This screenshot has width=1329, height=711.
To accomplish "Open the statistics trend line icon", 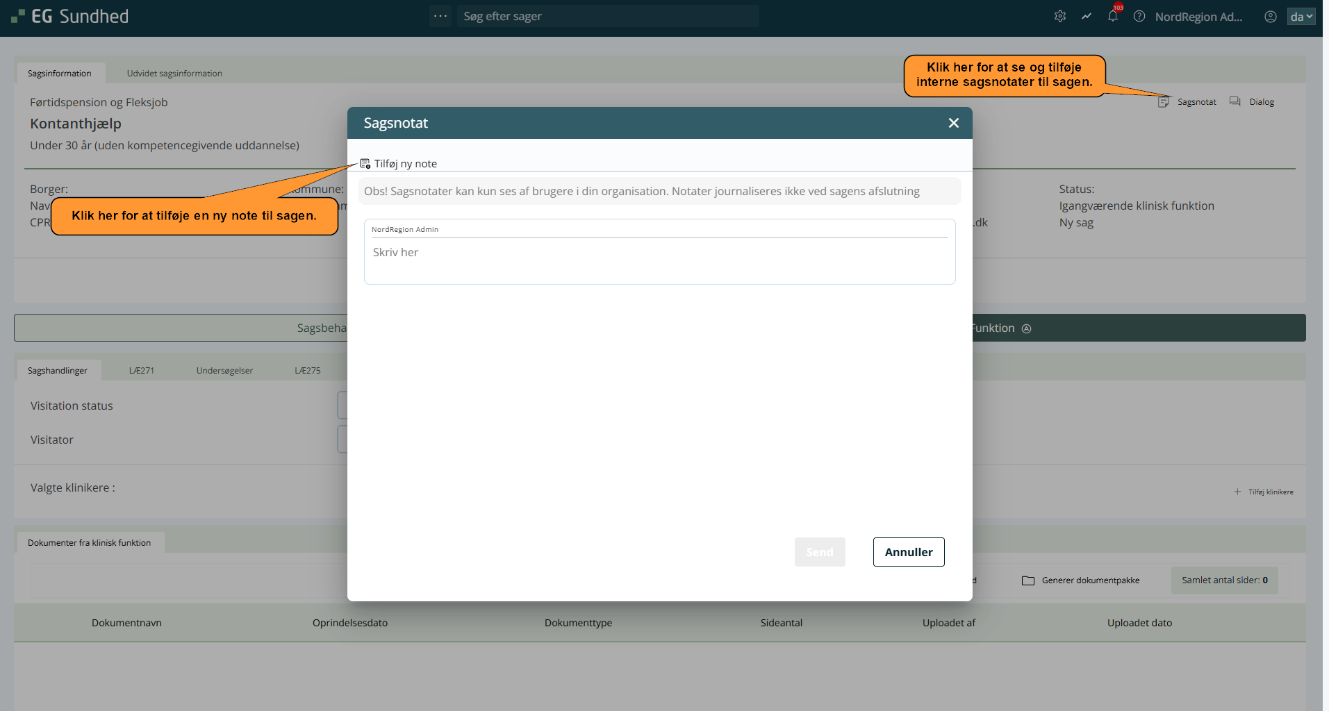I will (1086, 16).
